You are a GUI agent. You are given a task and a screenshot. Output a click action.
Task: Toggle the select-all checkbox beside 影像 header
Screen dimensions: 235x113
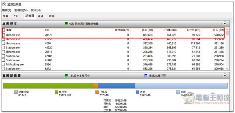pyautogui.click(x=4, y=30)
